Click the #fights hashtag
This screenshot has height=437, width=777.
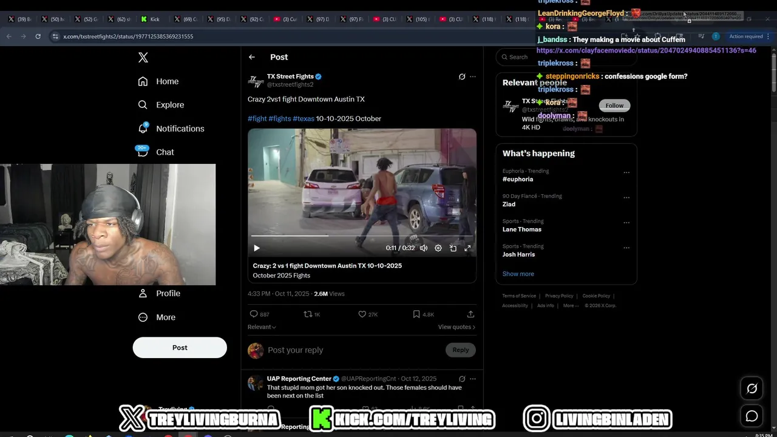280,118
